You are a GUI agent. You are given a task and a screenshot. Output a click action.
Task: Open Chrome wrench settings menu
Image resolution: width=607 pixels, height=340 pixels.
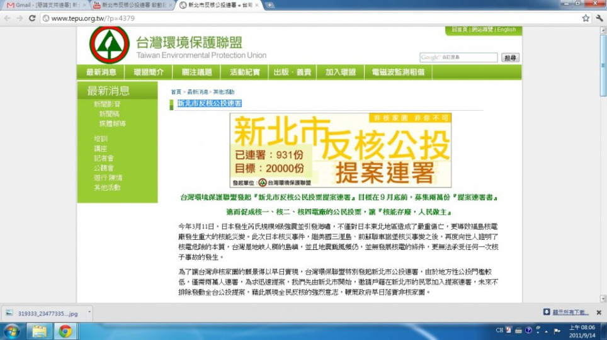[x=599, y=18]
